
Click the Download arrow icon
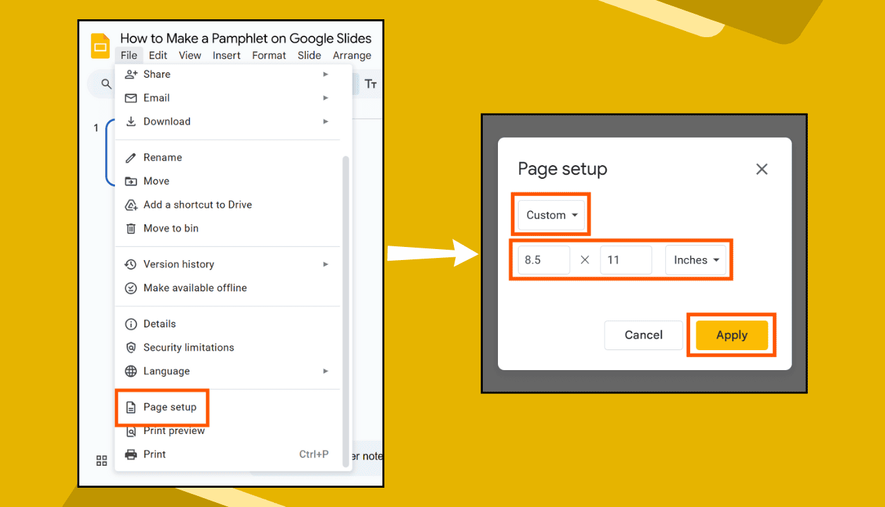click(x=131, y=121)
